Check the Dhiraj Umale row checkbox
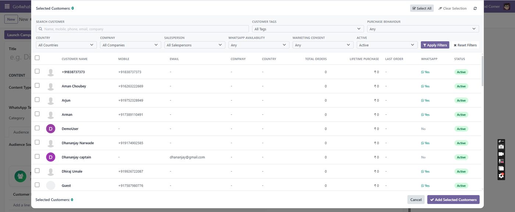This screenshot has width=515, height=212. tap(37, 170)
